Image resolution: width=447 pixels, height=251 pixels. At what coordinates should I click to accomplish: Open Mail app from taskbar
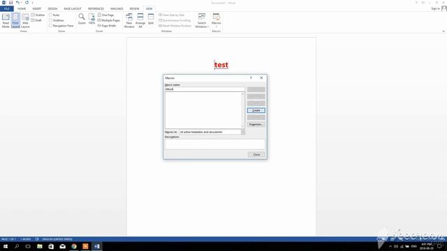point(62,246)
